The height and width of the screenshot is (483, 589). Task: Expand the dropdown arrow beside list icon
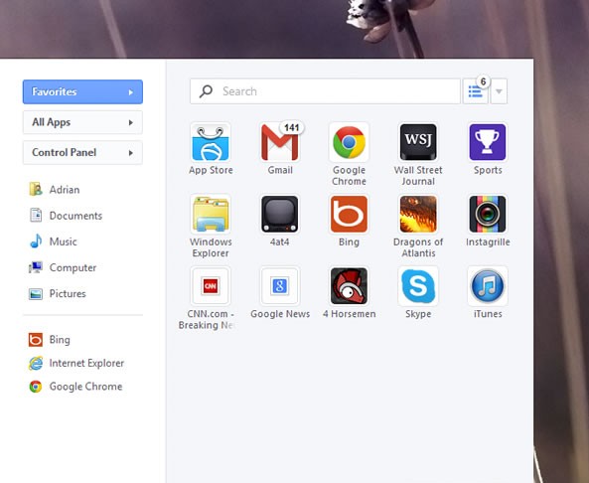[499, 91]
